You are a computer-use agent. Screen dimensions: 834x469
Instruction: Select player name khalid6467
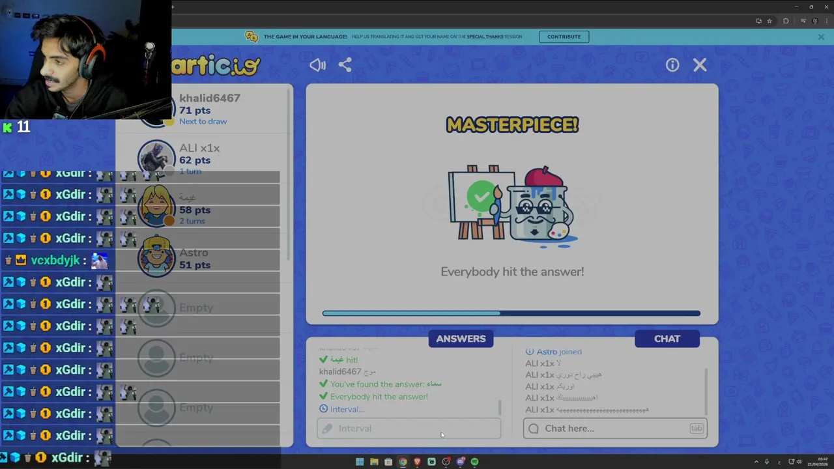pos(210,98)
